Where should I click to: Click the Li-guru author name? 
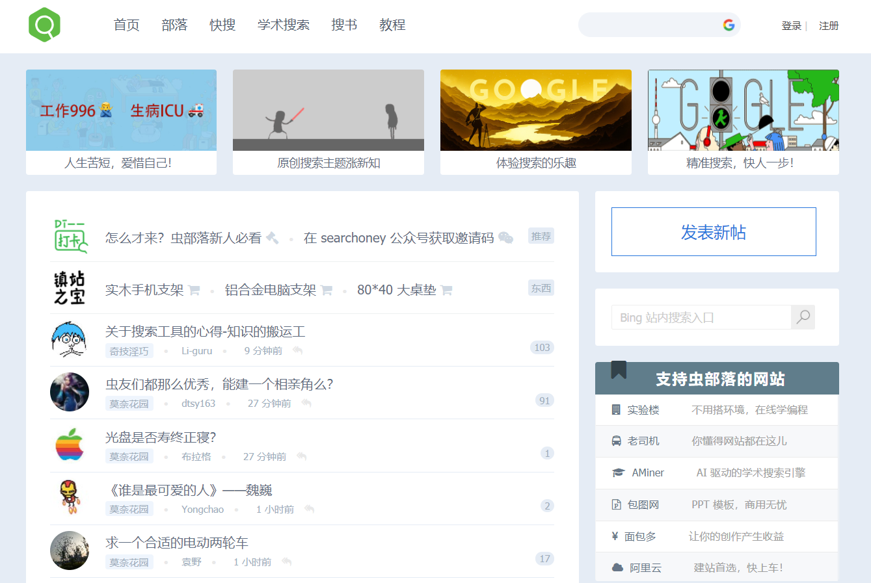pyautogui.click(x=197, y=351)
